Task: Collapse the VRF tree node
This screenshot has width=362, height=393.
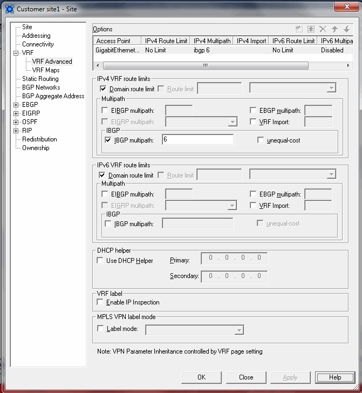Action: point(16,53)
